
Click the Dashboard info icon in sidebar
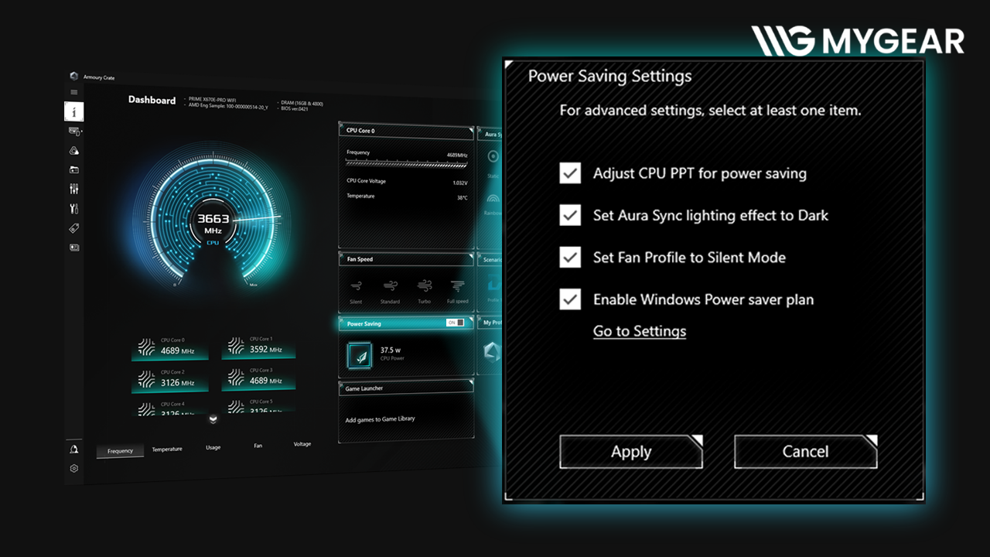click(74, 112)
